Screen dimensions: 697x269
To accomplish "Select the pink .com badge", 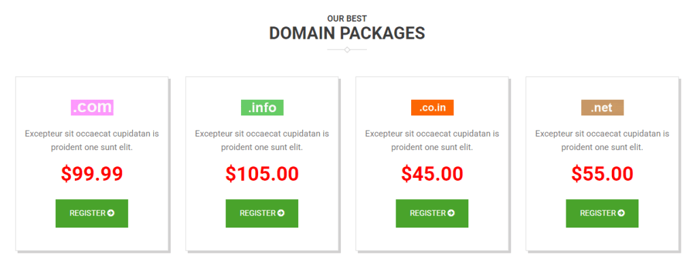I will pos(92,107).
